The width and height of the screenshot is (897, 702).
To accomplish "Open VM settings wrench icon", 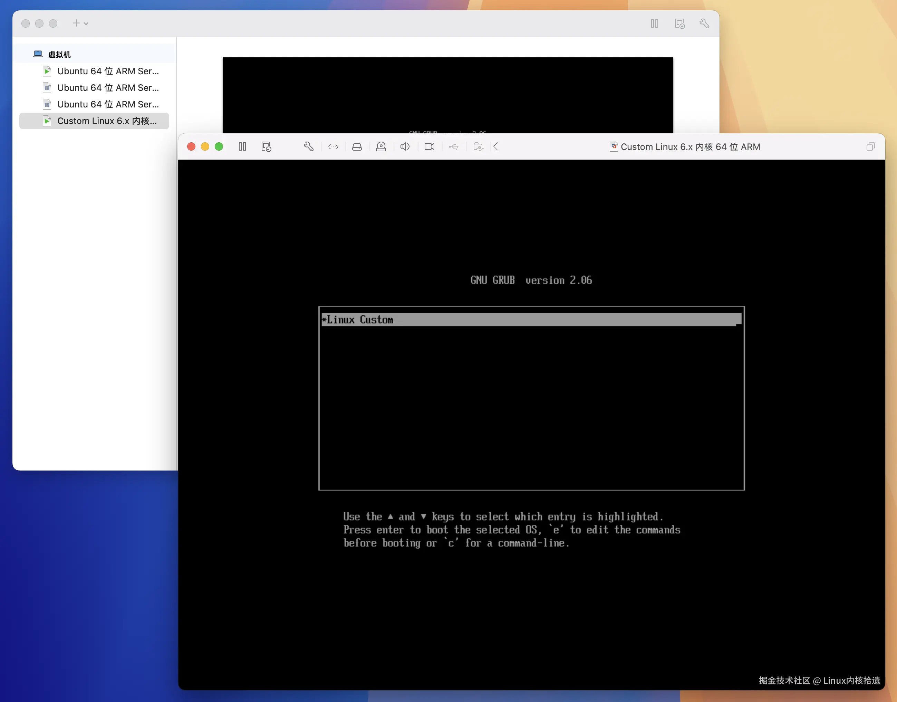I will 308,147.
